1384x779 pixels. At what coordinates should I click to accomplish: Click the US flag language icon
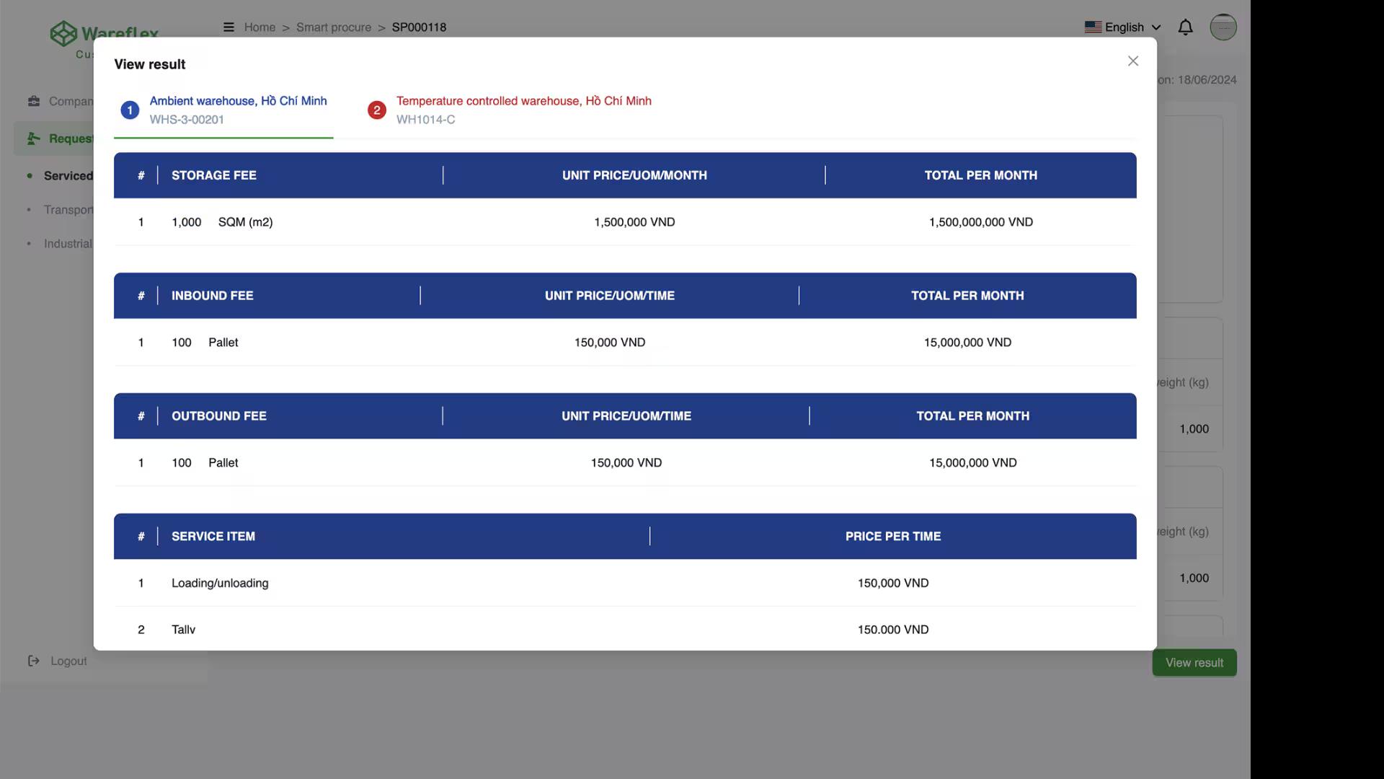pyautogui.click(x=1093, y=27)
